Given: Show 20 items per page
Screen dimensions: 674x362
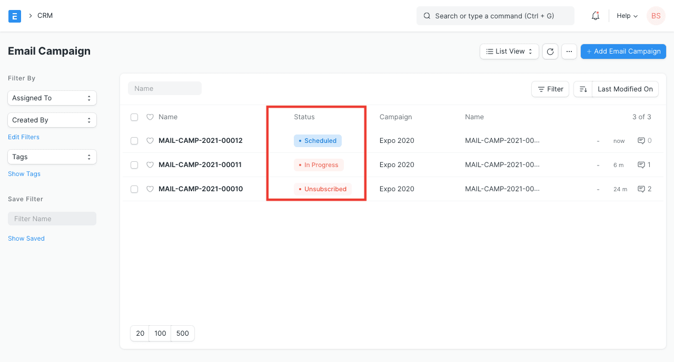Looking at the screenshot, I should point(140,334).
